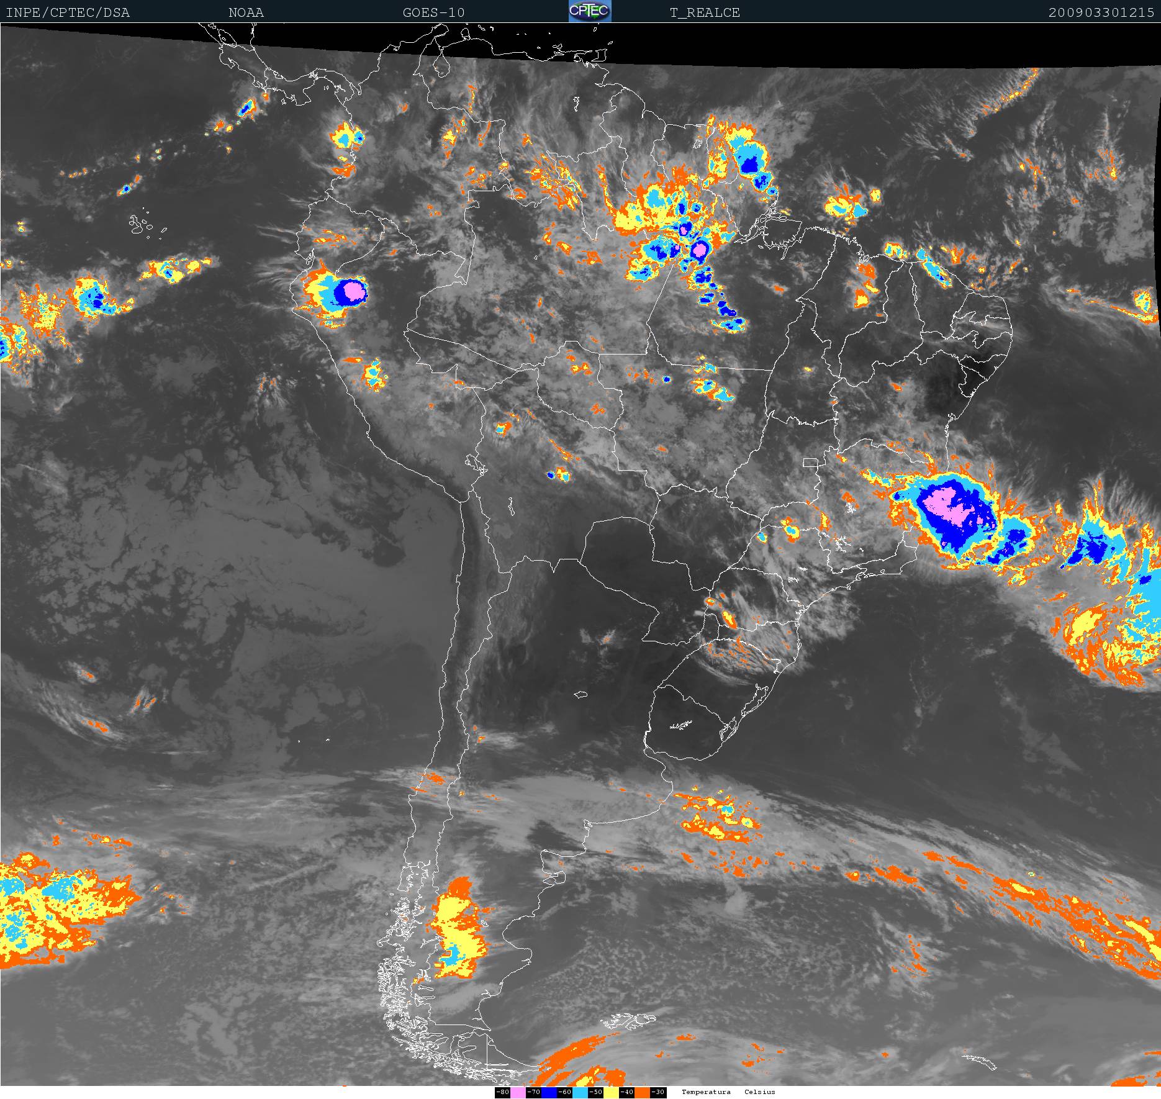Click the GOES-10 satellite label
Image resolution: width=1161 pixels, height=1099 pixels.
(433, 12)
